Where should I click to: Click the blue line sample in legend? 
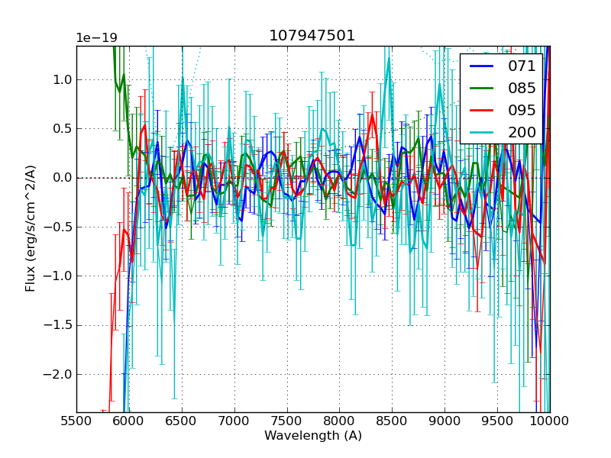(x=482, y=66)
